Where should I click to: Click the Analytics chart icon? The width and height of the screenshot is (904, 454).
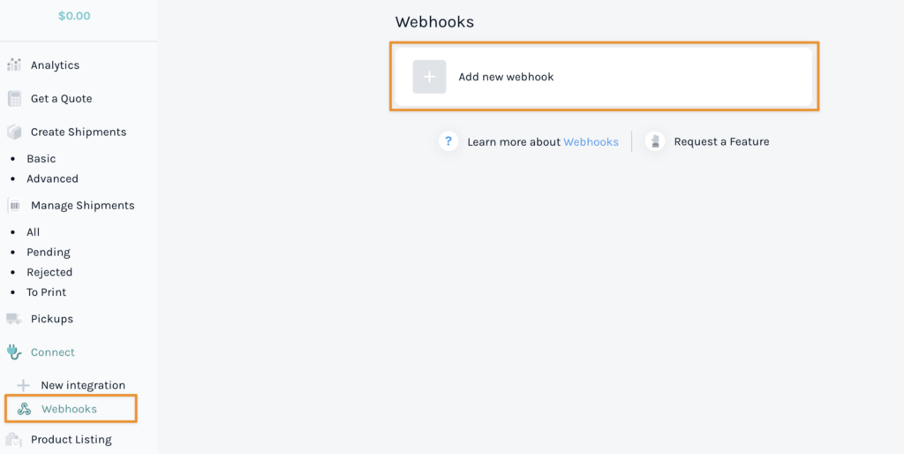click(14, 65)
